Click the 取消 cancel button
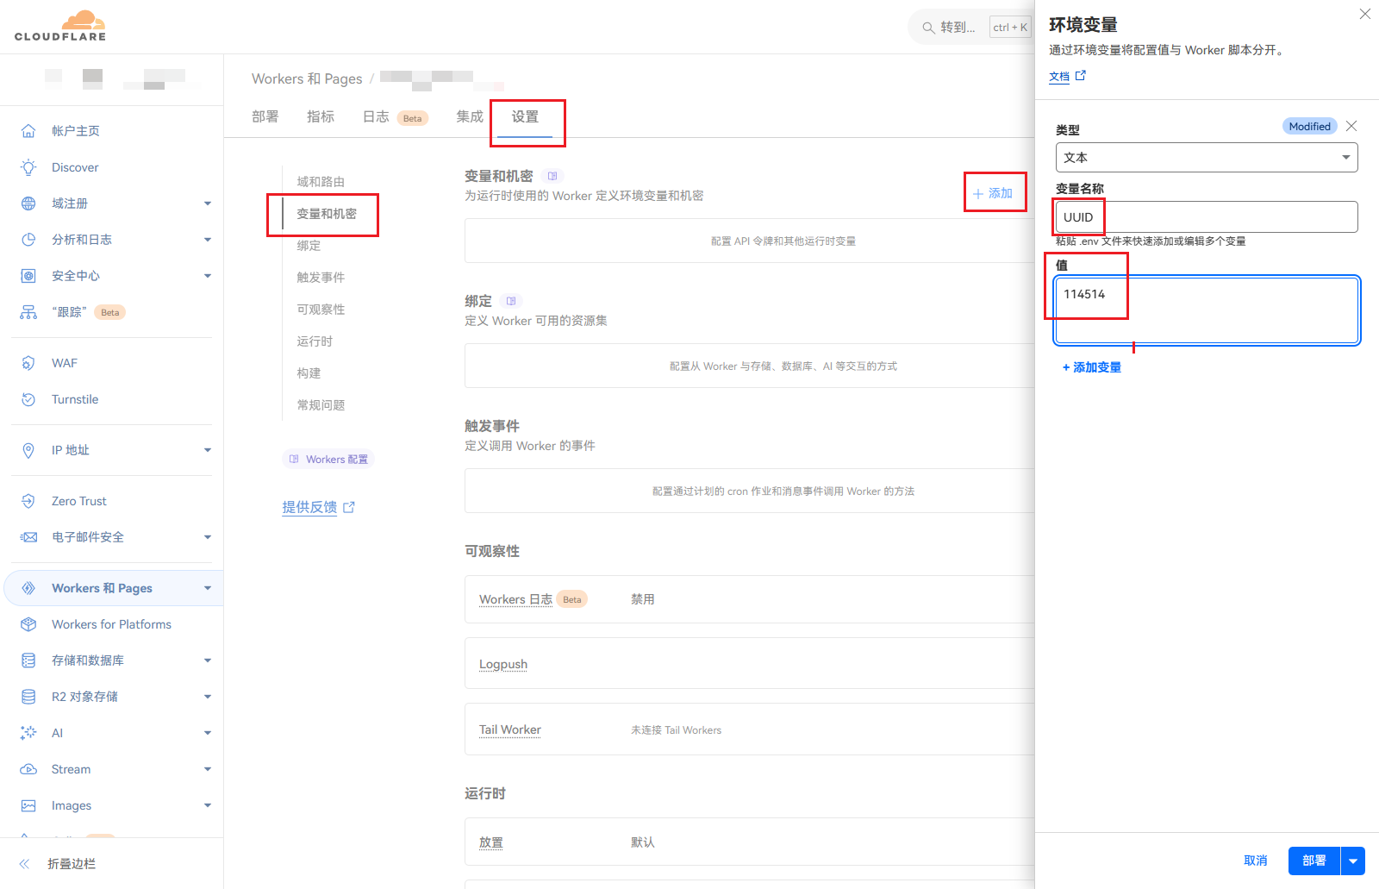1379x889 pixels. point(1255,861)
